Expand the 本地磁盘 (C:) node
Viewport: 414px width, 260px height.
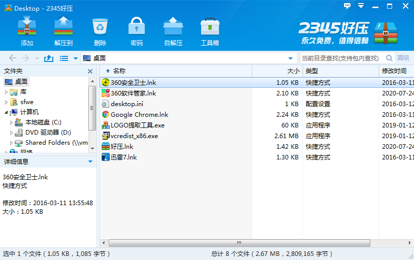tap(11, 122)
